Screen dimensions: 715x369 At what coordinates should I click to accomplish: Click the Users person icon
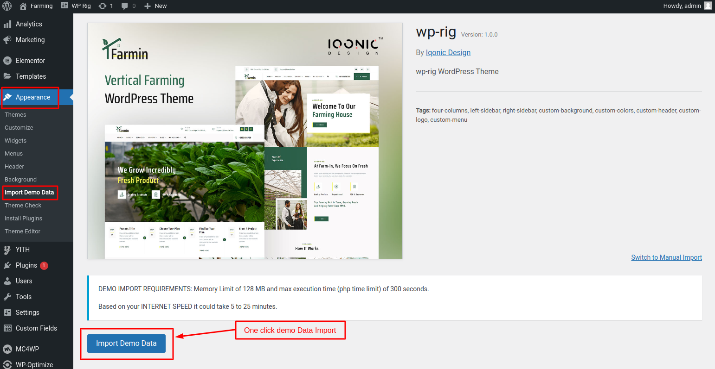[7, 281]
